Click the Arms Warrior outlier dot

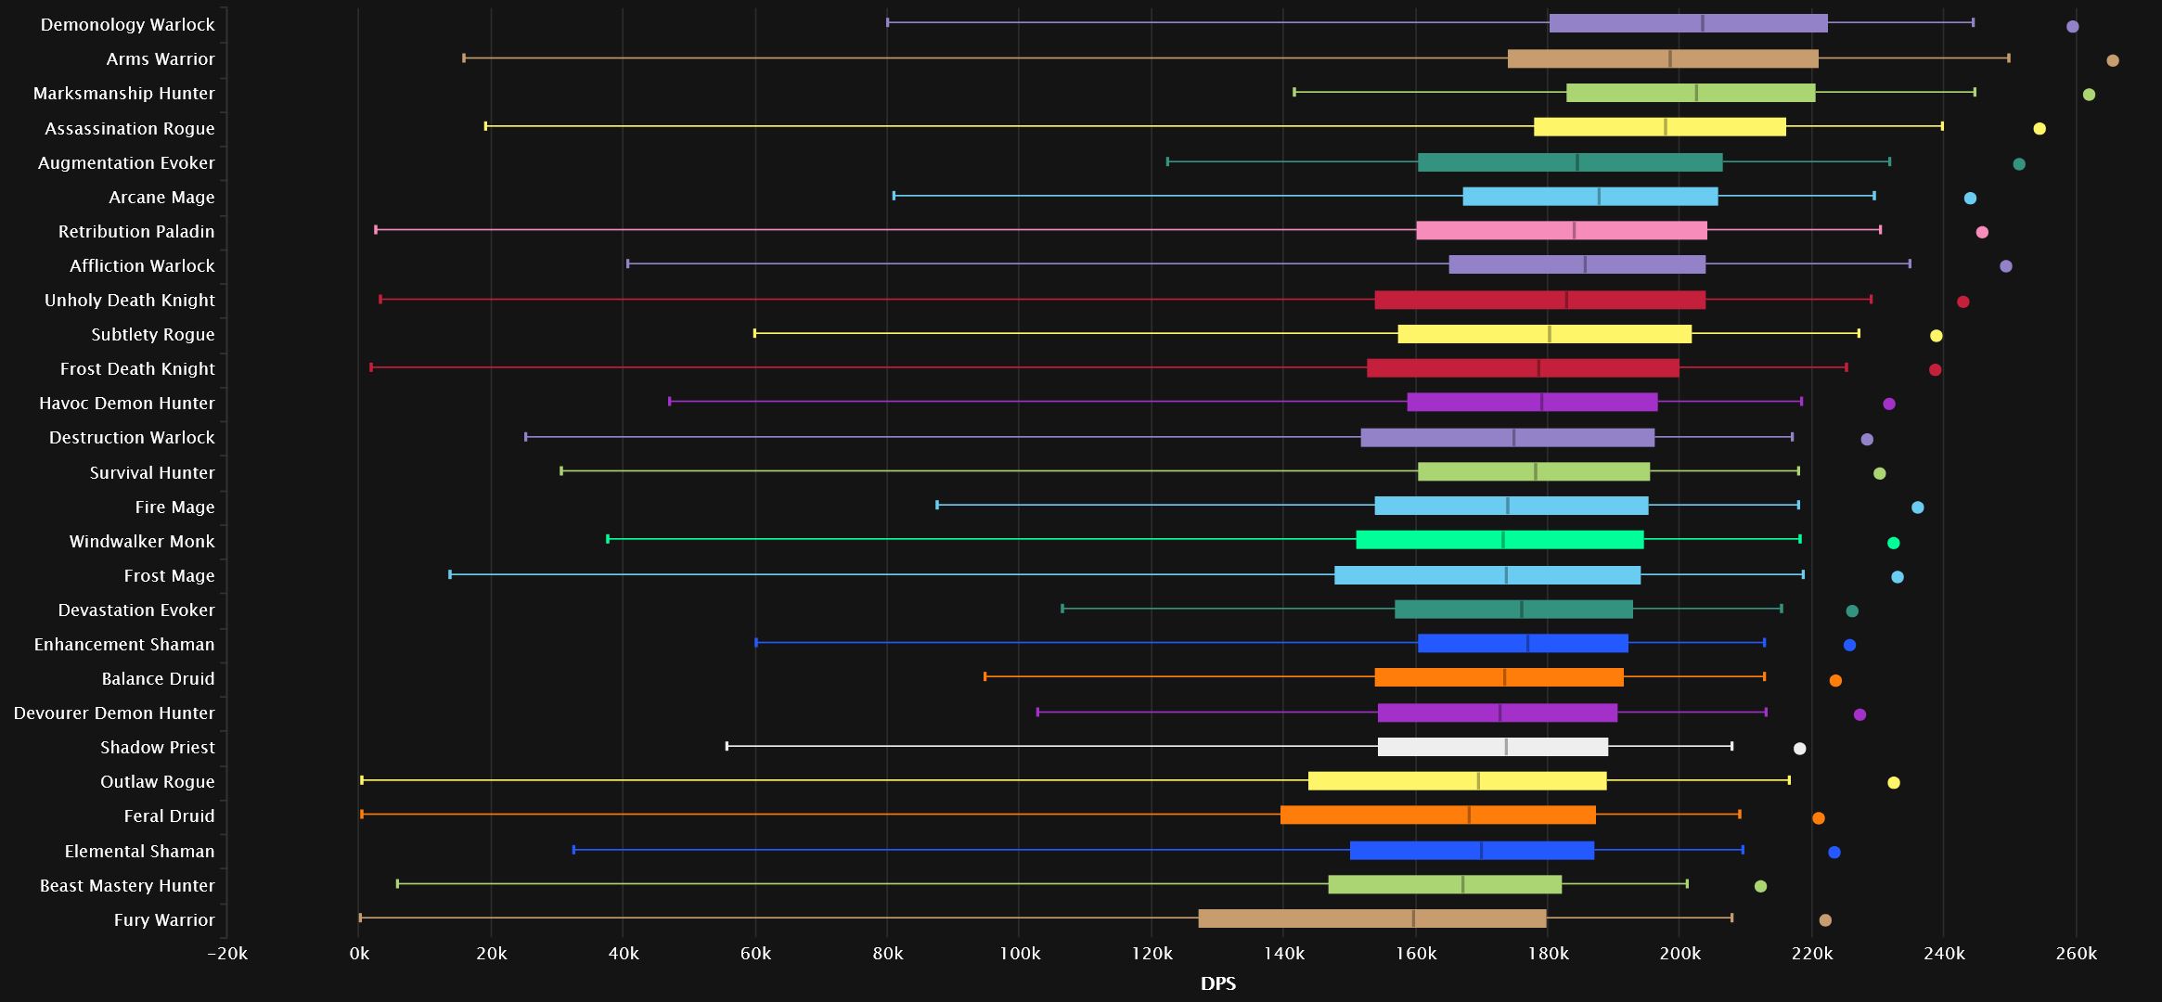[2113, 60]
